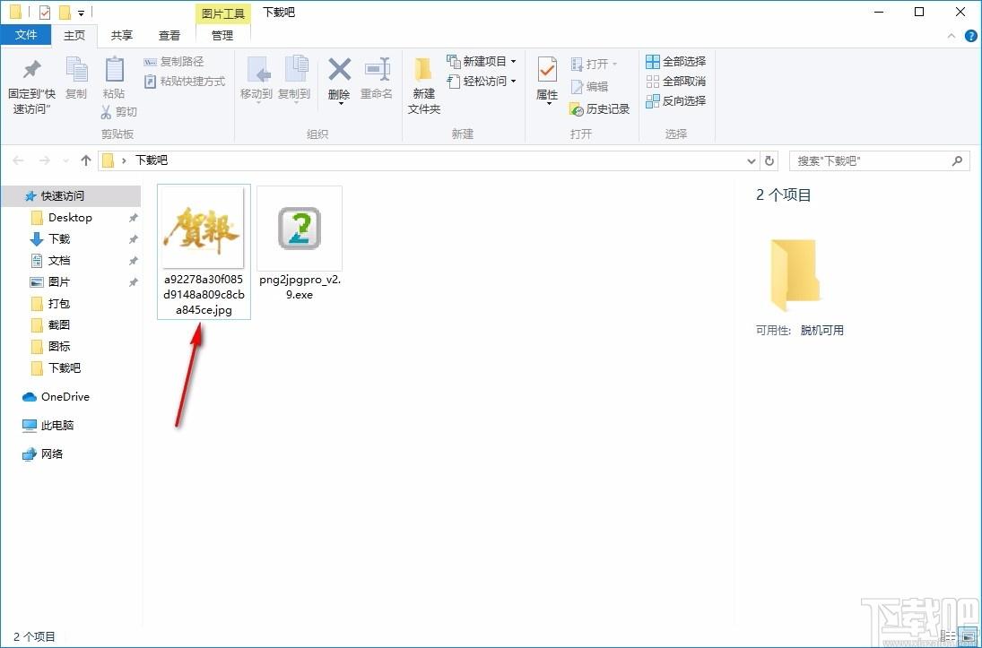The width and height of the screenshot is (982, 648).
Task: Click Invert selection
Action: (x=676, y=100)
